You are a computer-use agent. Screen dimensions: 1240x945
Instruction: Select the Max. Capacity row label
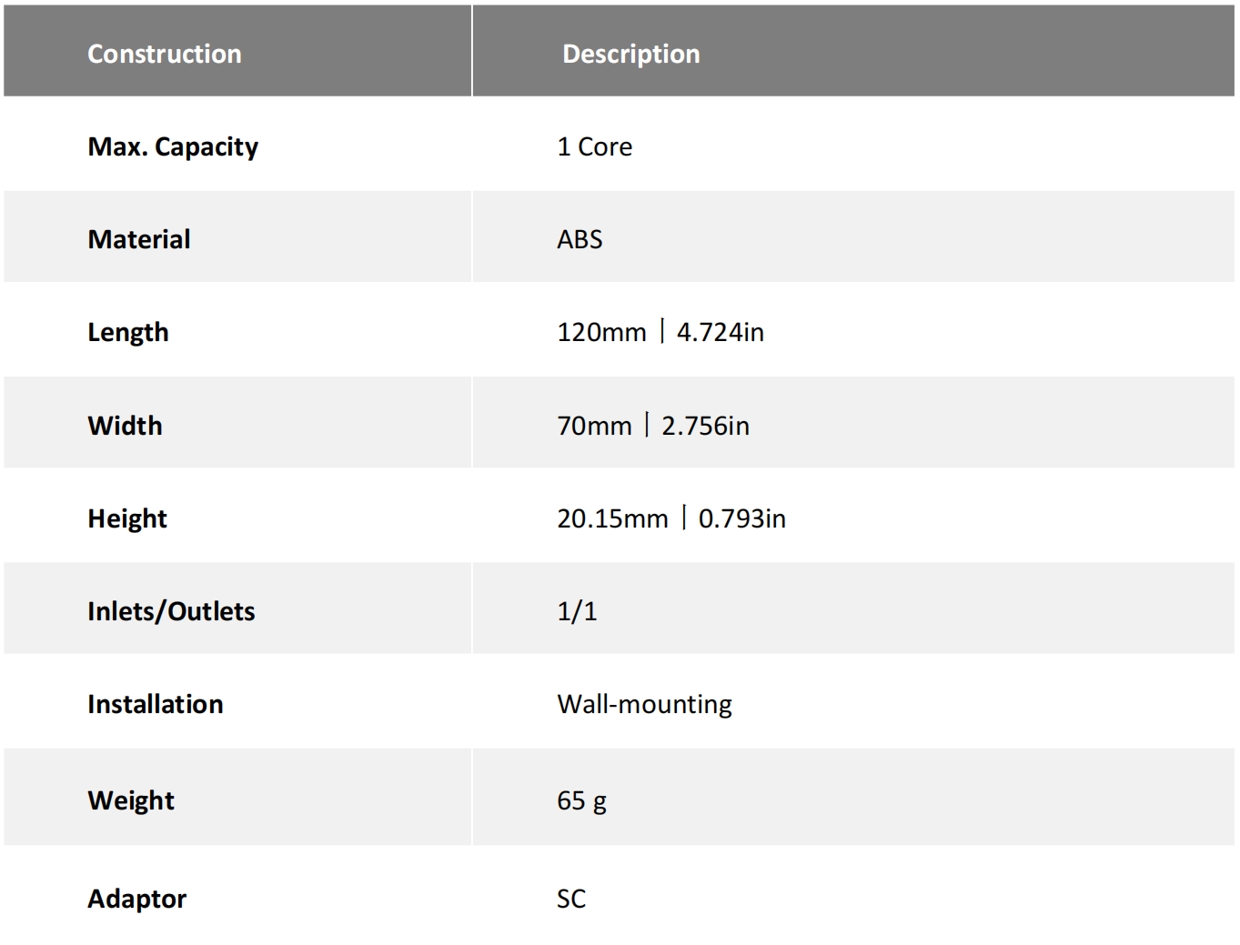click(x=173, y=146)
